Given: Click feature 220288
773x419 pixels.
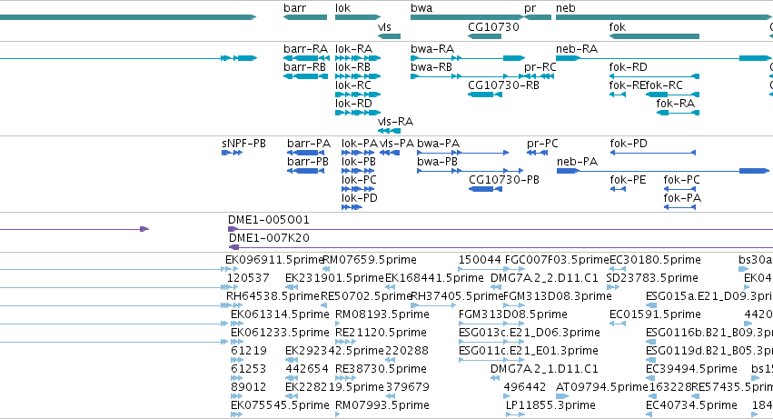Looking at the screenshot, I should (407, 352).
